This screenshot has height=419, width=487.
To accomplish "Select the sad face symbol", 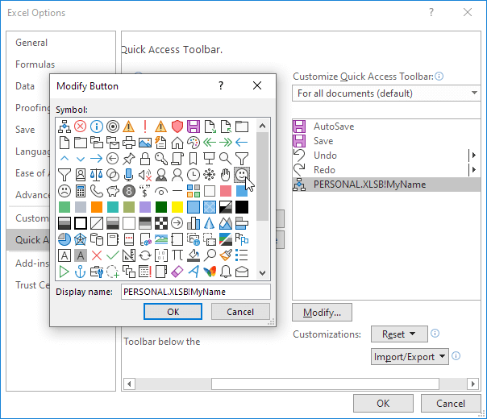I will (65, 191).
